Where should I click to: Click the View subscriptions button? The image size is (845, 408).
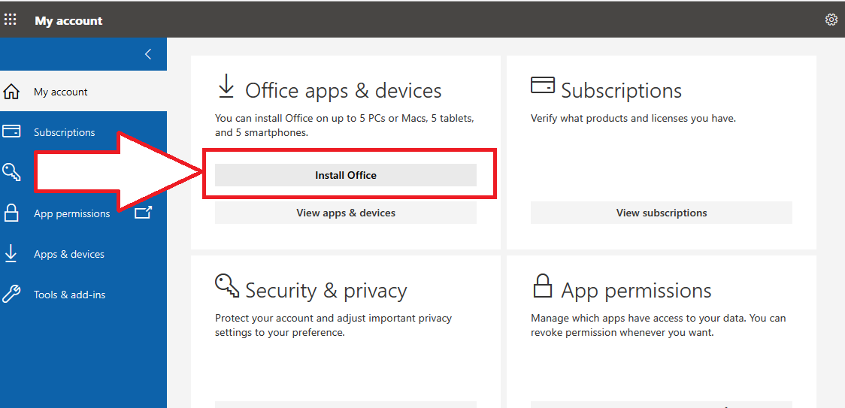click(x=662, y=213)
